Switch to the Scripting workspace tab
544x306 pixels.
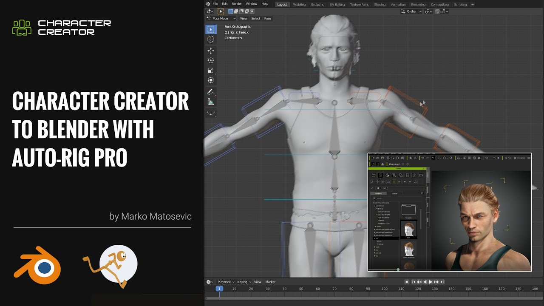coord(460,5)
